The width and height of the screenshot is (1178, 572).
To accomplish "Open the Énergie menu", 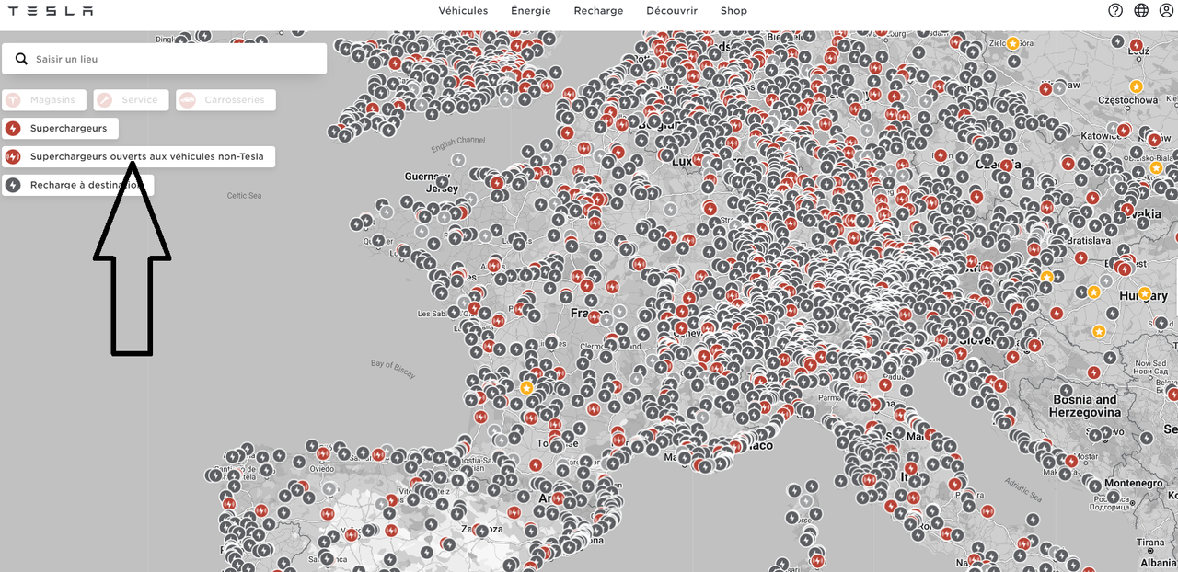I will point(531,11).
